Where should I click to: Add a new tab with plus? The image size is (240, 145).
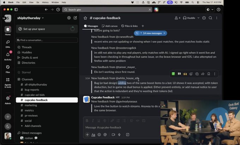point(143,26)
